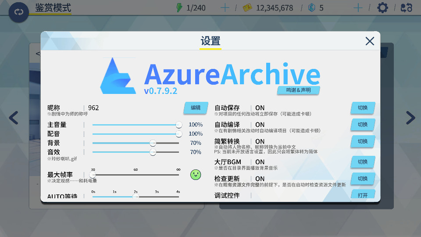Go to previous page with left arrow
The width and height of the screenshot is (421, 237).
(14, 118)
